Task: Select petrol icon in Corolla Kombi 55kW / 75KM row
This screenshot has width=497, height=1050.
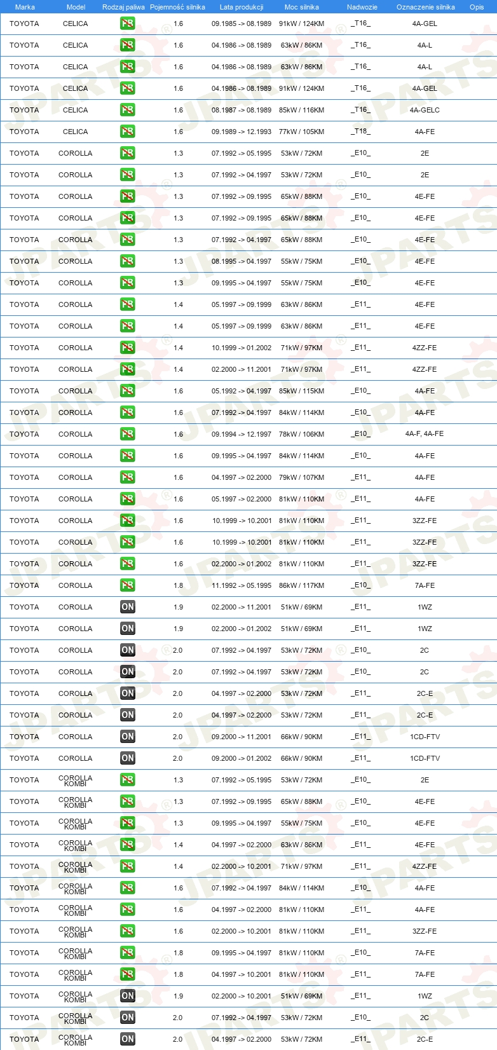Action: [128, 823]
